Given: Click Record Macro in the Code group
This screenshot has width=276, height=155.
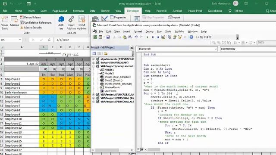Looking at the screenshot, I should tap(31, 17).
